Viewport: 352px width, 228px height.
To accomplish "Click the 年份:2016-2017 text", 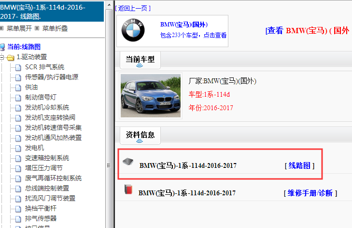I will (x=211, y=108).
